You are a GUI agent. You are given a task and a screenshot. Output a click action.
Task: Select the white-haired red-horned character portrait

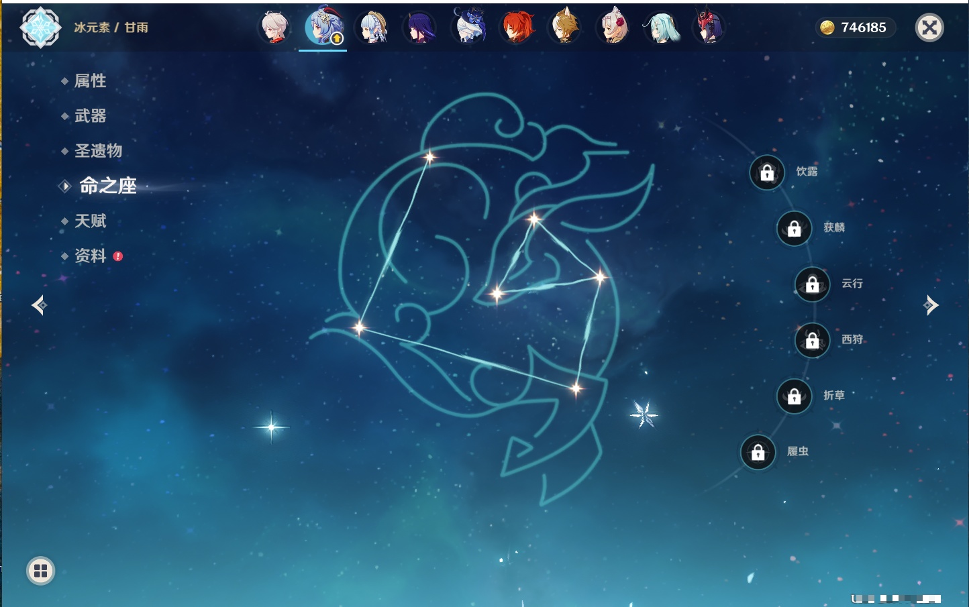(613, 27)
